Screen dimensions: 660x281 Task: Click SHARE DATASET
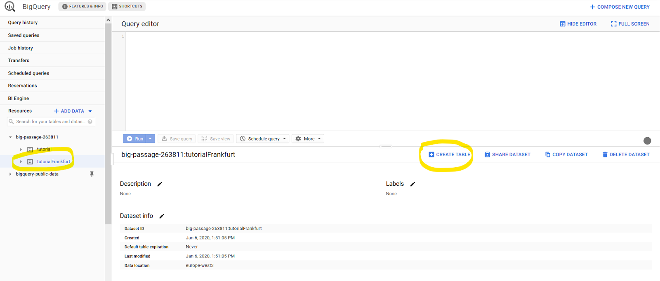507,155
